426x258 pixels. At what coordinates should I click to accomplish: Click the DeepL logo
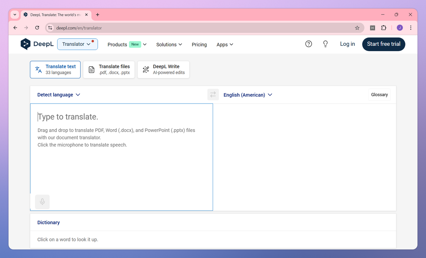coord(37,44)
